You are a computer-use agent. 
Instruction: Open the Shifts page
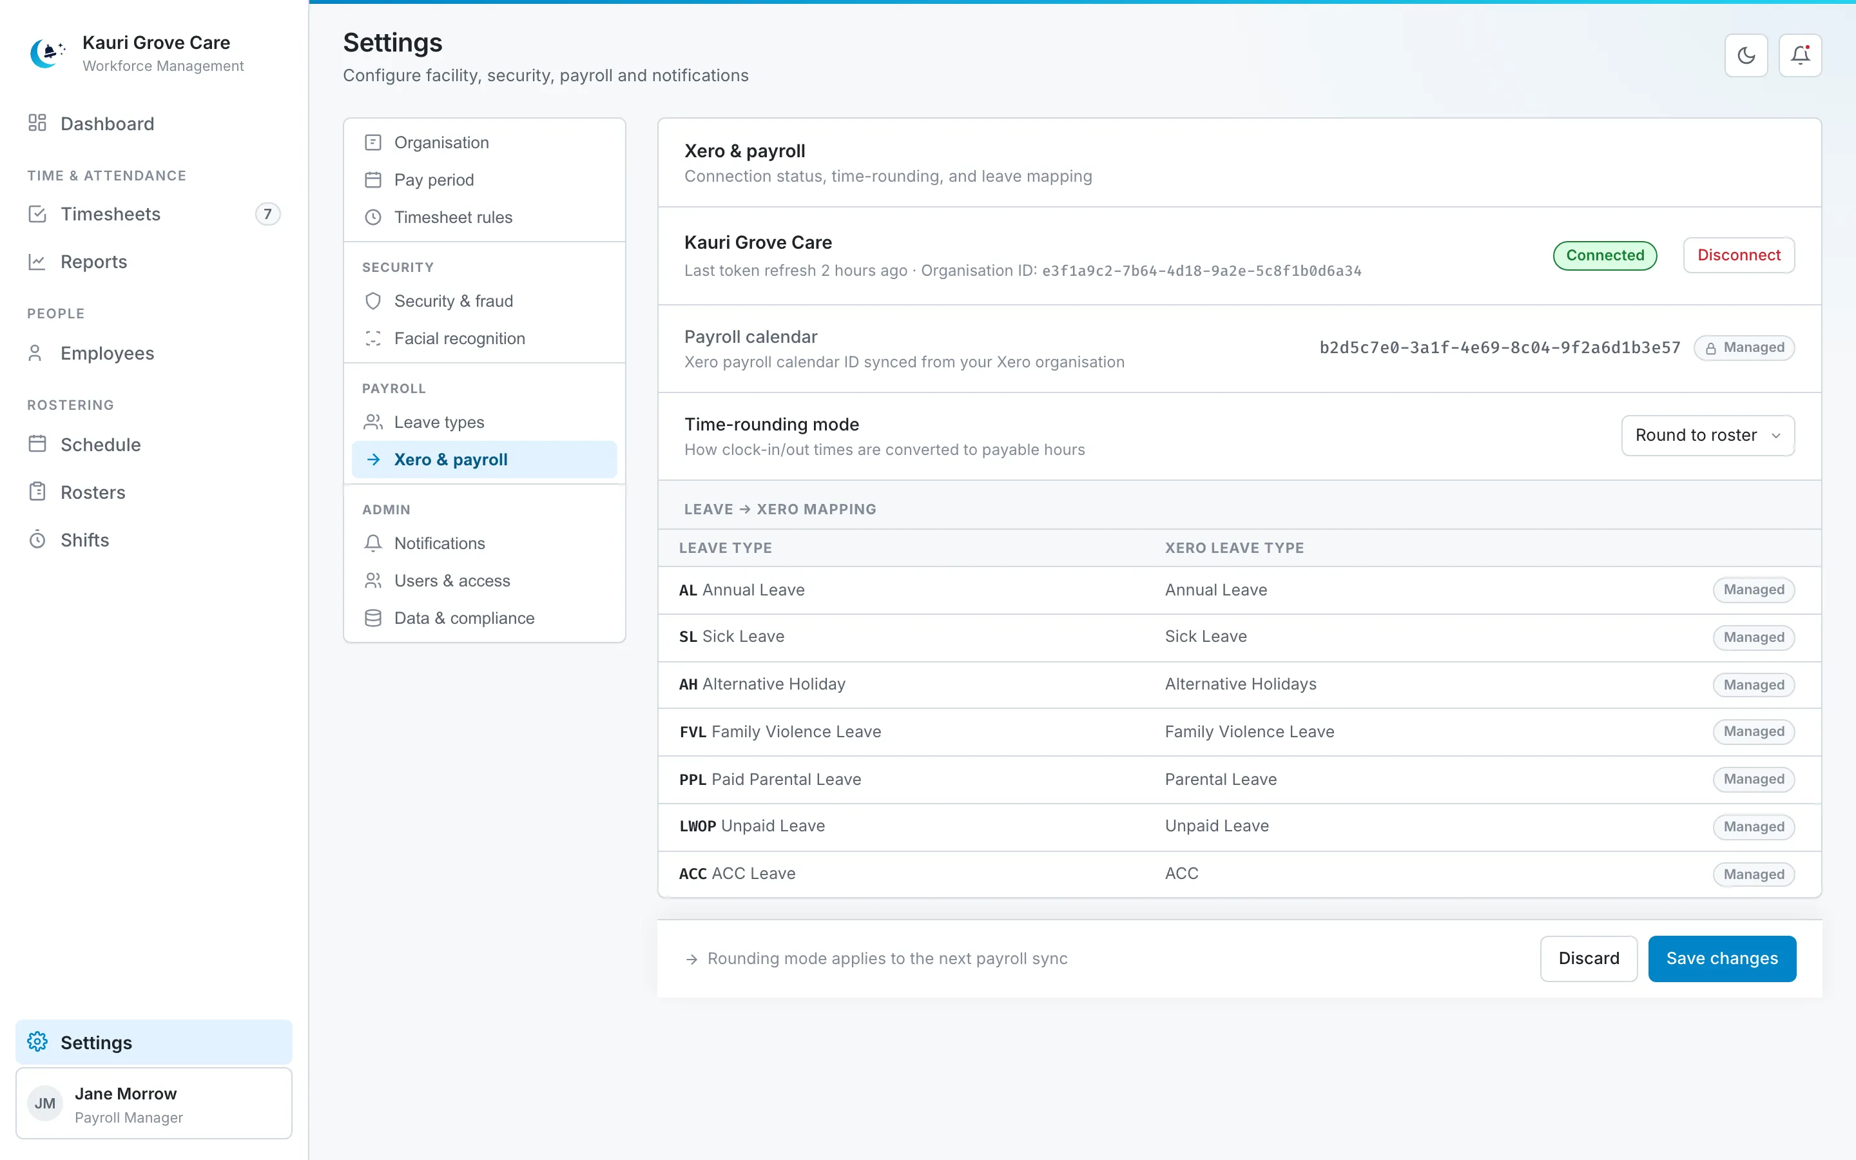tap(153, 540)
